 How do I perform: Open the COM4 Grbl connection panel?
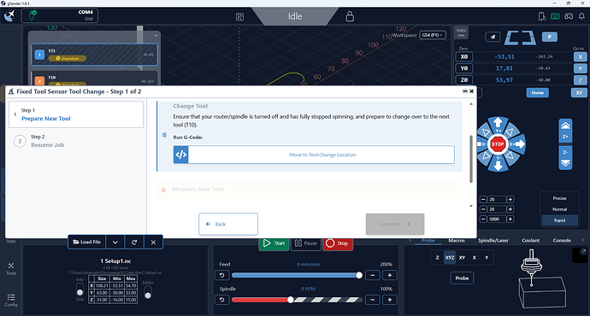60,15
